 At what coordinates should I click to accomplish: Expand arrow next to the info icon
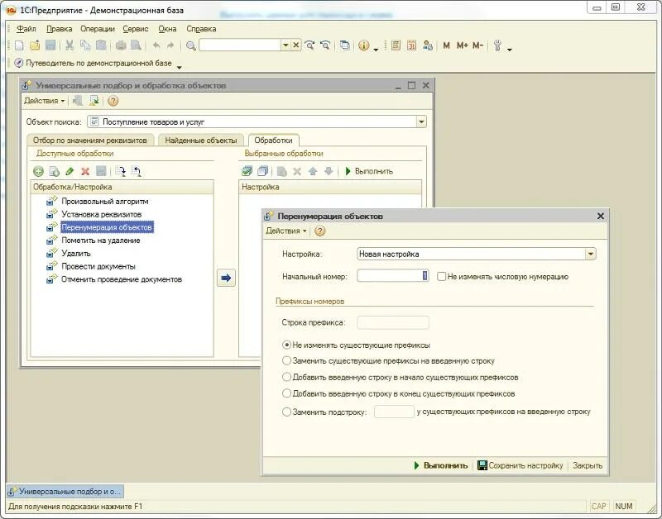[376, 50]
